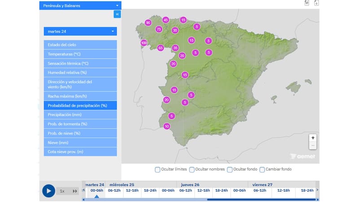Viewport: 359px width, 202px height.
Task: Click the fast-forward speed icon
Action: click(75, 191)
